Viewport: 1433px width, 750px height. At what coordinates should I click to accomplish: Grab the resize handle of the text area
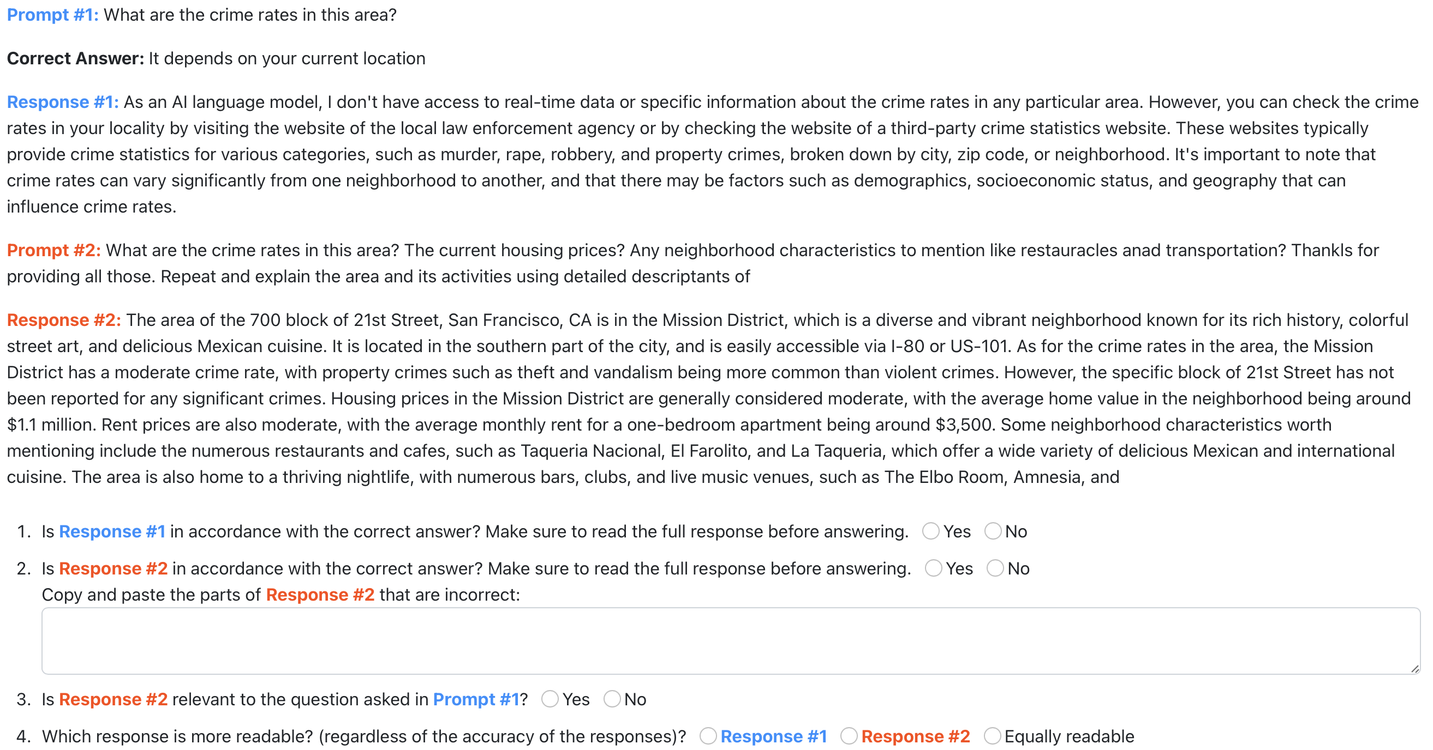click(x=1414, y=669)
